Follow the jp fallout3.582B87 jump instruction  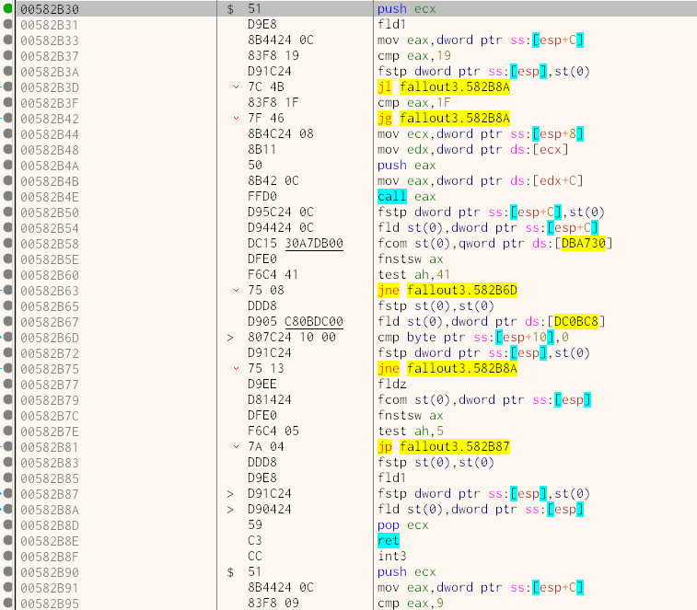[x=443, y=446]
